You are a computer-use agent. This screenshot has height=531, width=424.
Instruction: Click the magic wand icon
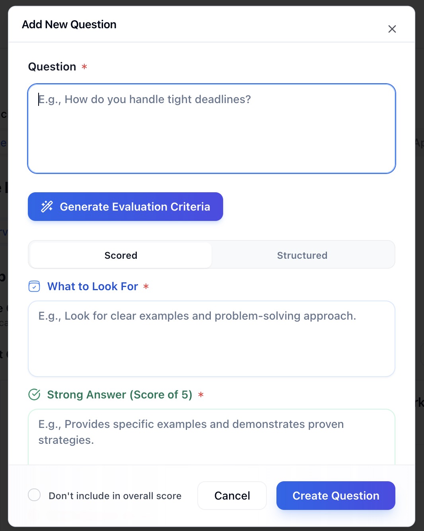coord(47,207)
